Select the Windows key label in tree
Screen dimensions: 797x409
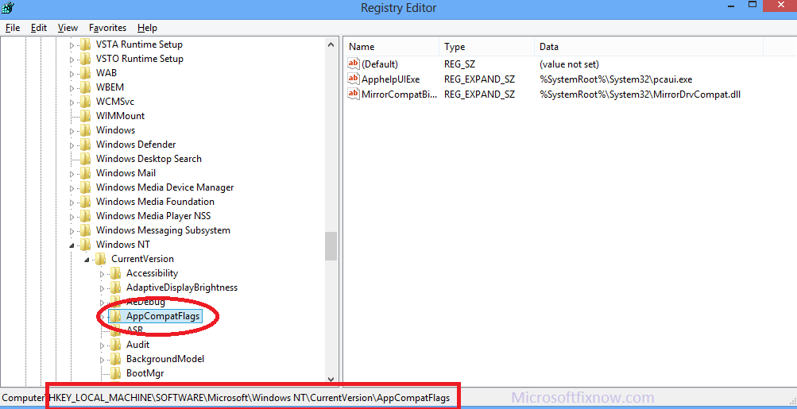(x=115, y=130)
